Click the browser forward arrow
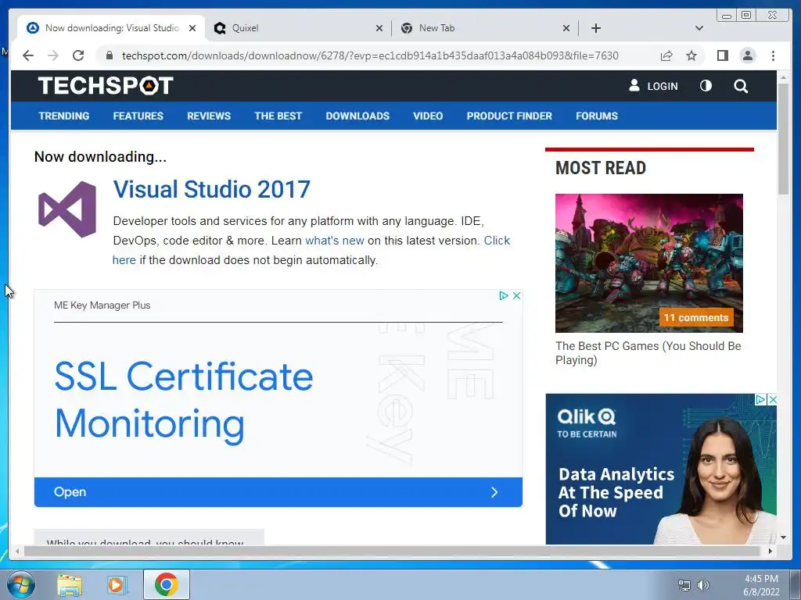801x600 pixels. point(53,55)
